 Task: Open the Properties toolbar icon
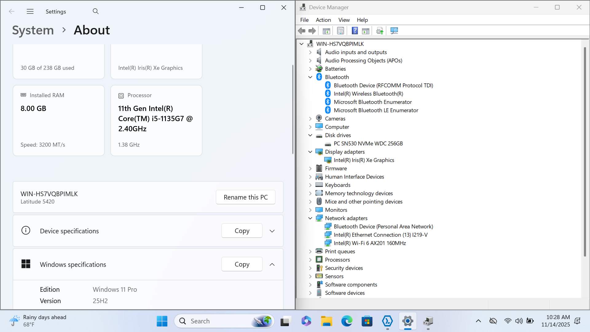pos(340,31)
